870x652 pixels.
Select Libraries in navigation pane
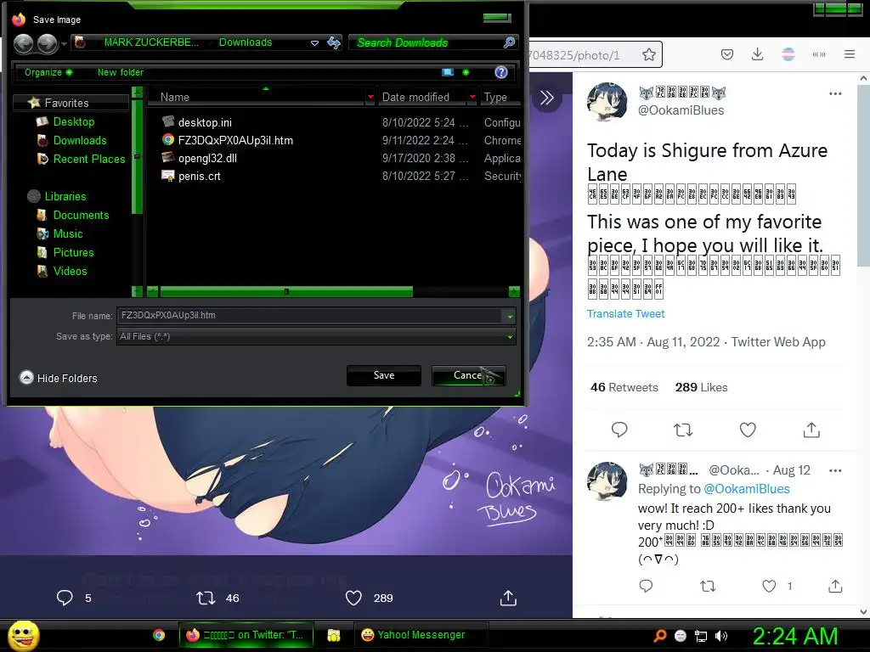pos(65,196)
